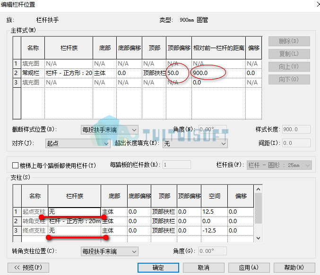The height and width of the screenshot is (275, 320).
Task: Click the 向下(O) button
Action: pyautogui.click(x=289, y=79)
